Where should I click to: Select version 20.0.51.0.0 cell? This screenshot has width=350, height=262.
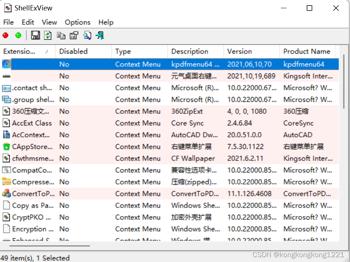tap(244, 135)
